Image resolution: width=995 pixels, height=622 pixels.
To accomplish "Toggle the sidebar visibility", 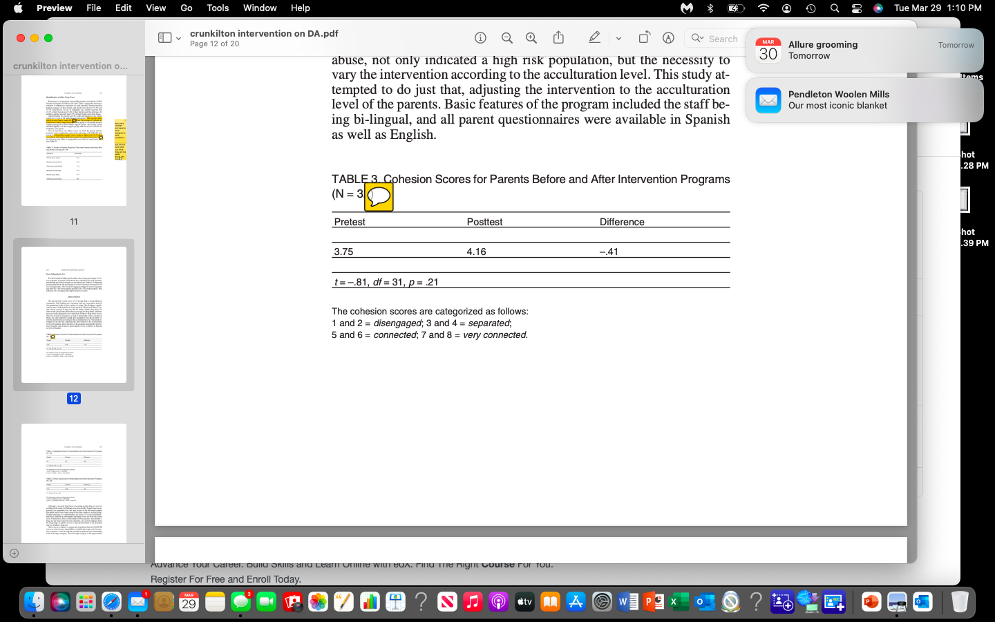I will tap(164, 37).
